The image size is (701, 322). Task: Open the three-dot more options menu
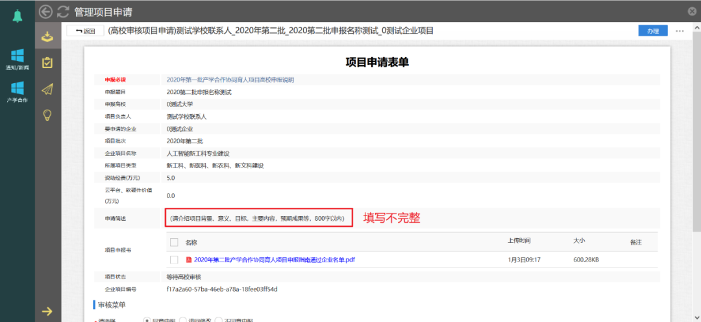(x=680, y=31)
